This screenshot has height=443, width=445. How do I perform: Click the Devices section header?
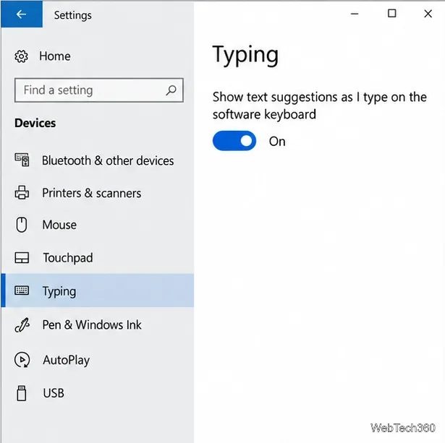[35, 123]
